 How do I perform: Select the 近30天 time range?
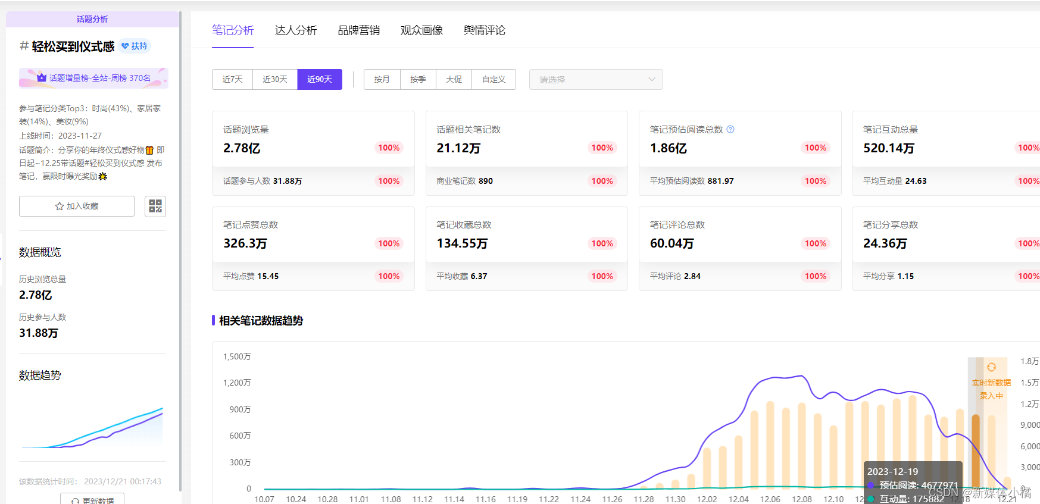pyautogui.click(x=275, y=79)
